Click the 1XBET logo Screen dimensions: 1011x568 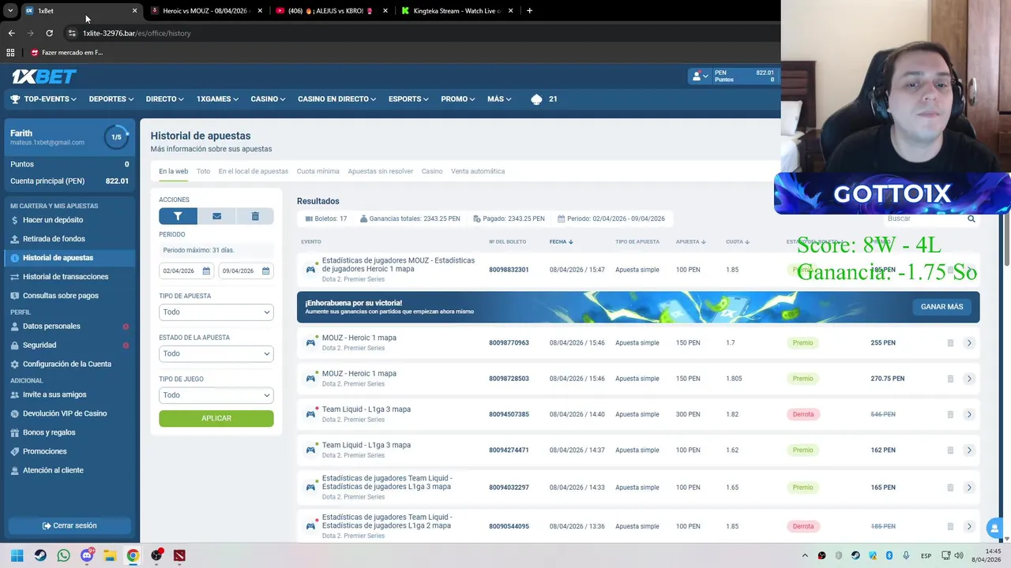click(43, 77)
